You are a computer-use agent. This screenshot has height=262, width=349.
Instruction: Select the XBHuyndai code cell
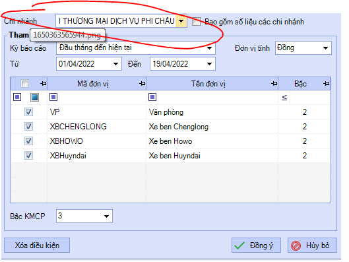pos(96,155)
